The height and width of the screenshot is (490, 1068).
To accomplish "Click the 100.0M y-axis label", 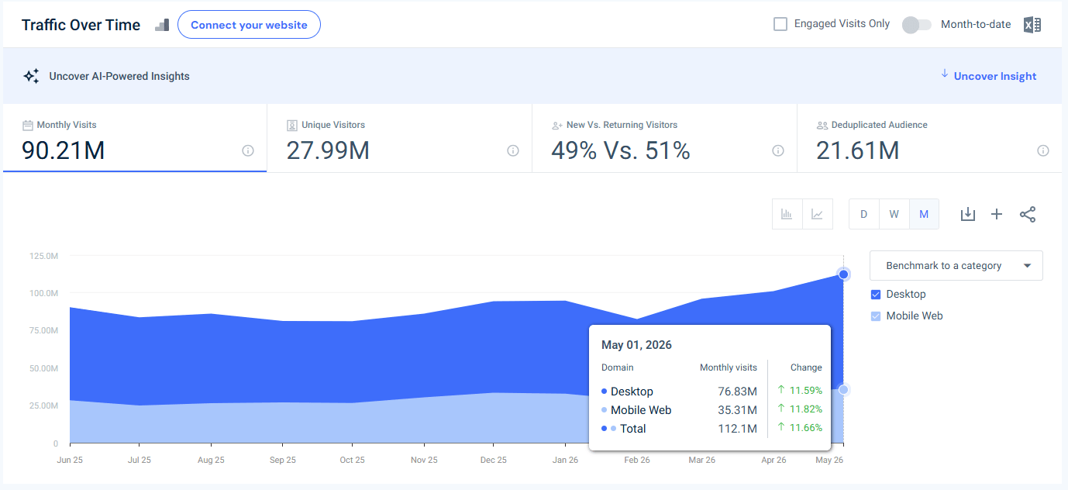I will (x=44, y=293).
